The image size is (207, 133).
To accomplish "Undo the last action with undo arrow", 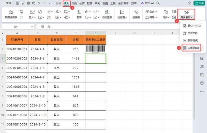I will coord(39,3).
